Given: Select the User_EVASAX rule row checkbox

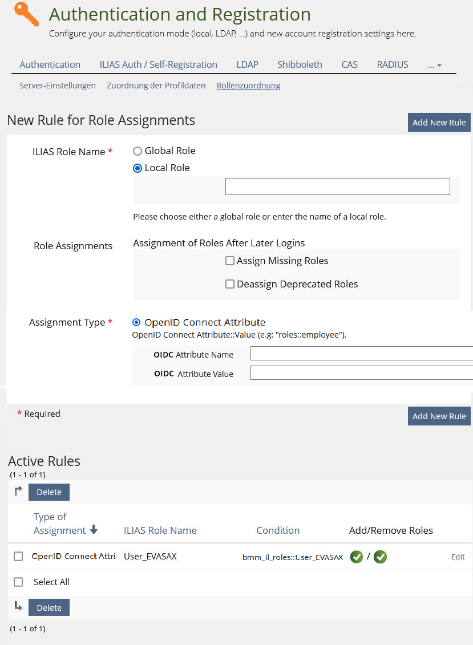Looking at the screenshot, I should pos(18,557).
